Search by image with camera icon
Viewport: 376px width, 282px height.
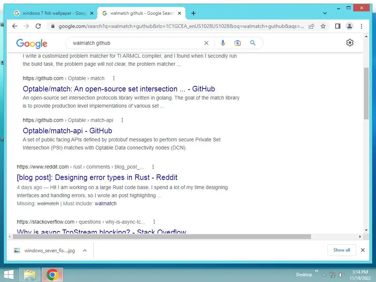pos(238,43)
